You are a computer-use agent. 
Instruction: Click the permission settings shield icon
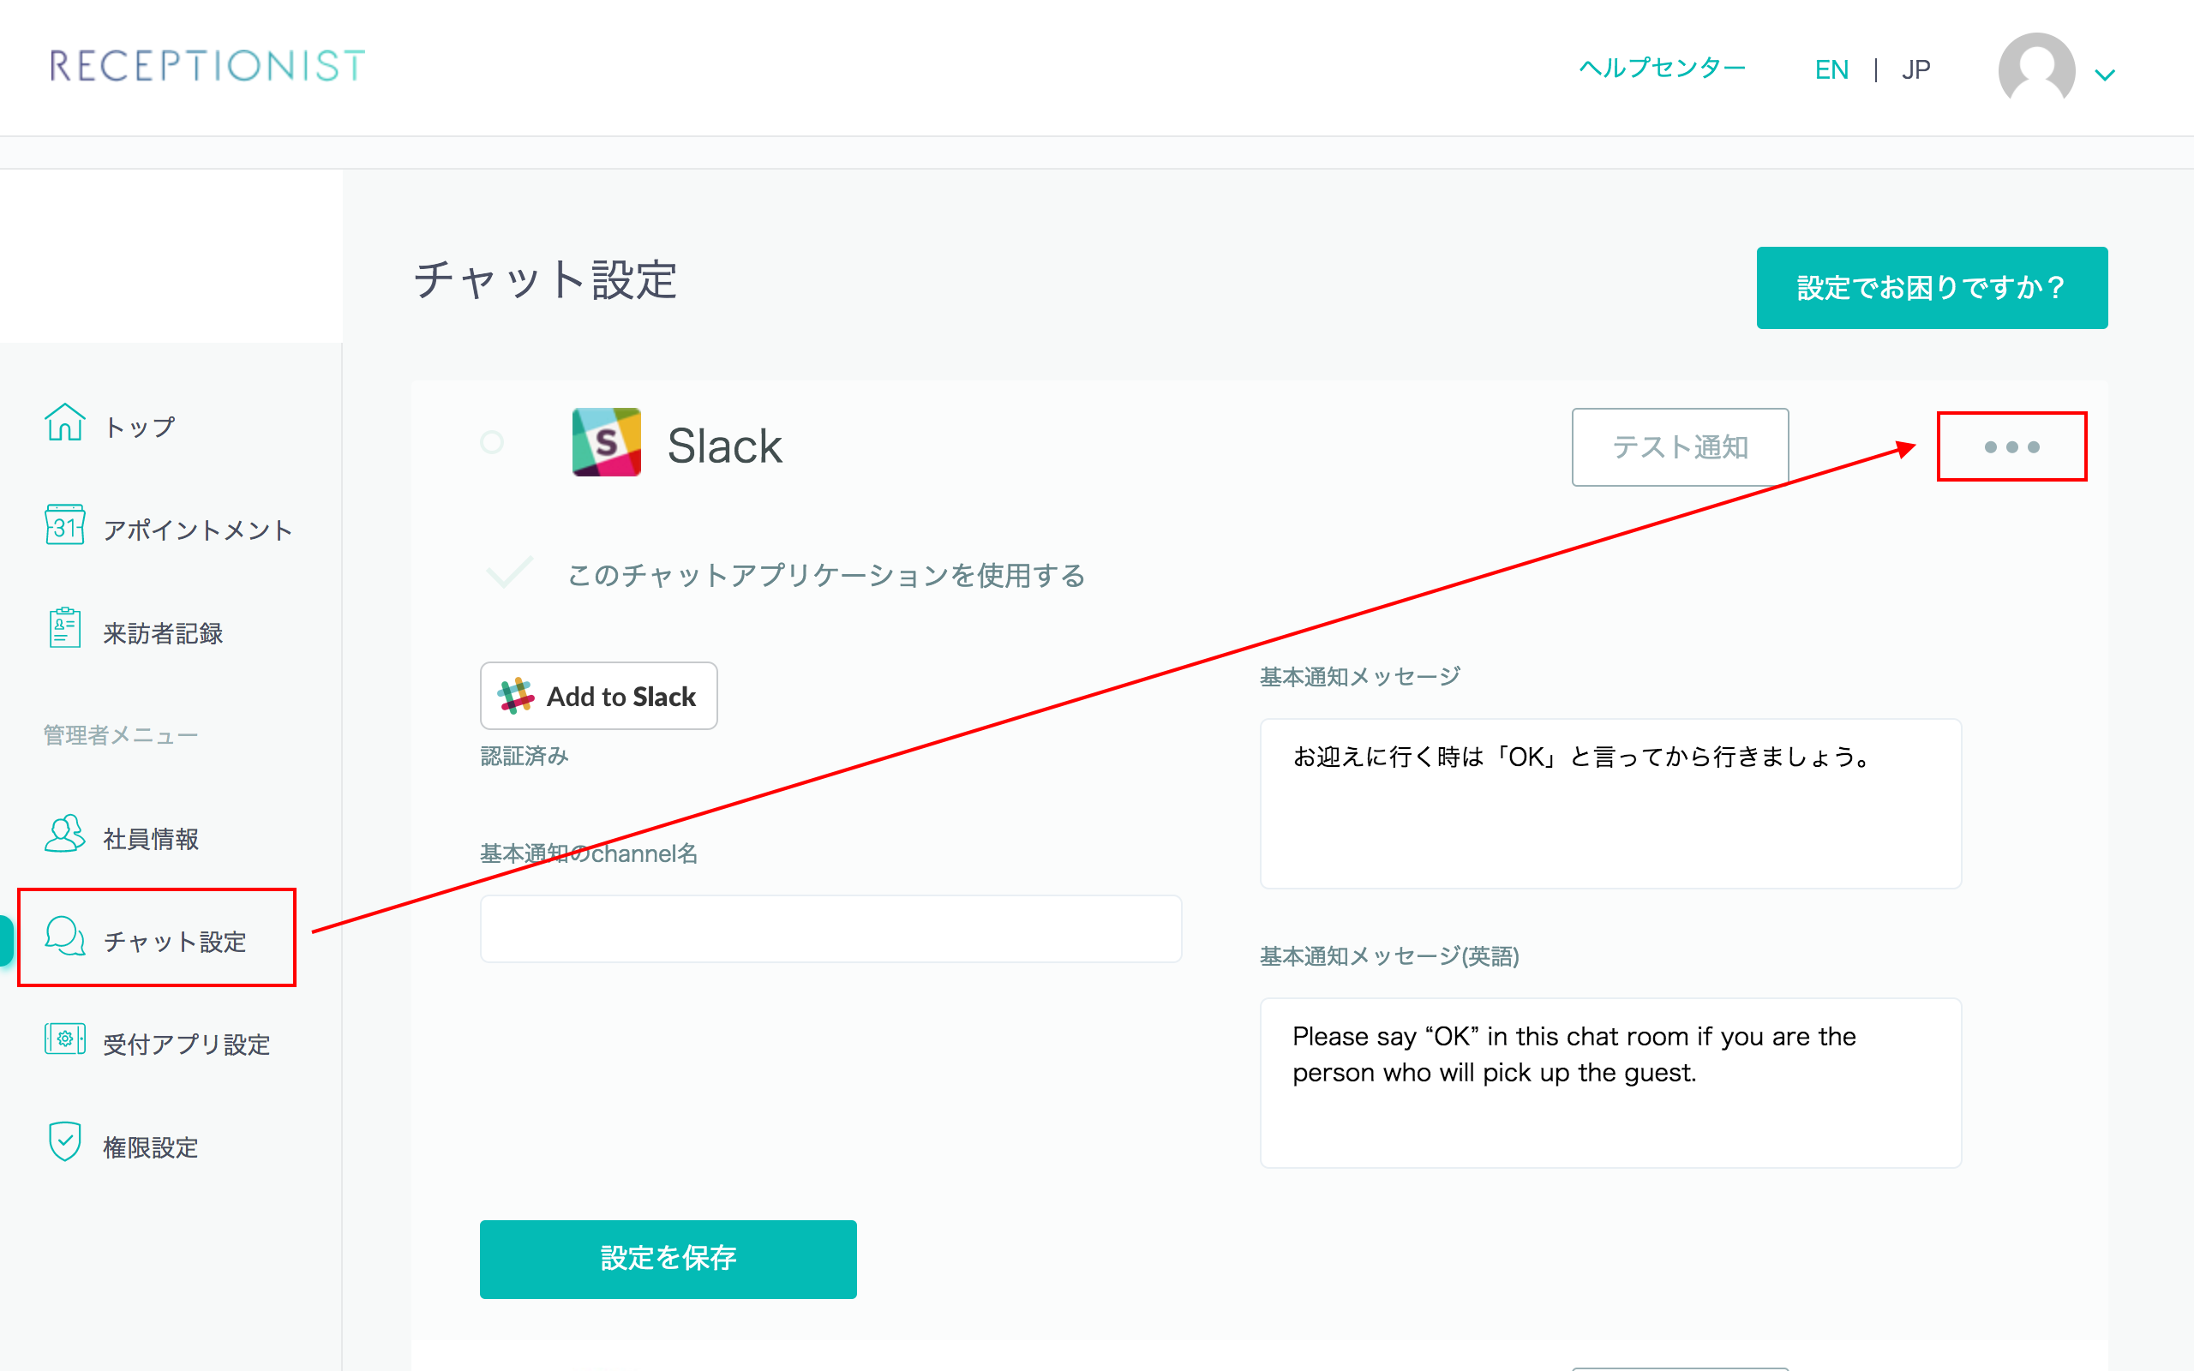point(64,1142)
